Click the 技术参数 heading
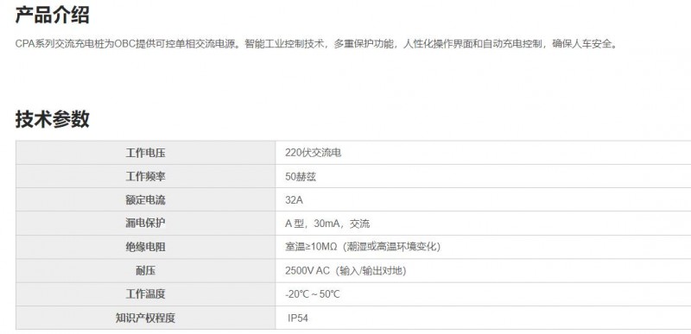 pyautogui.click(x=53, y=119)
